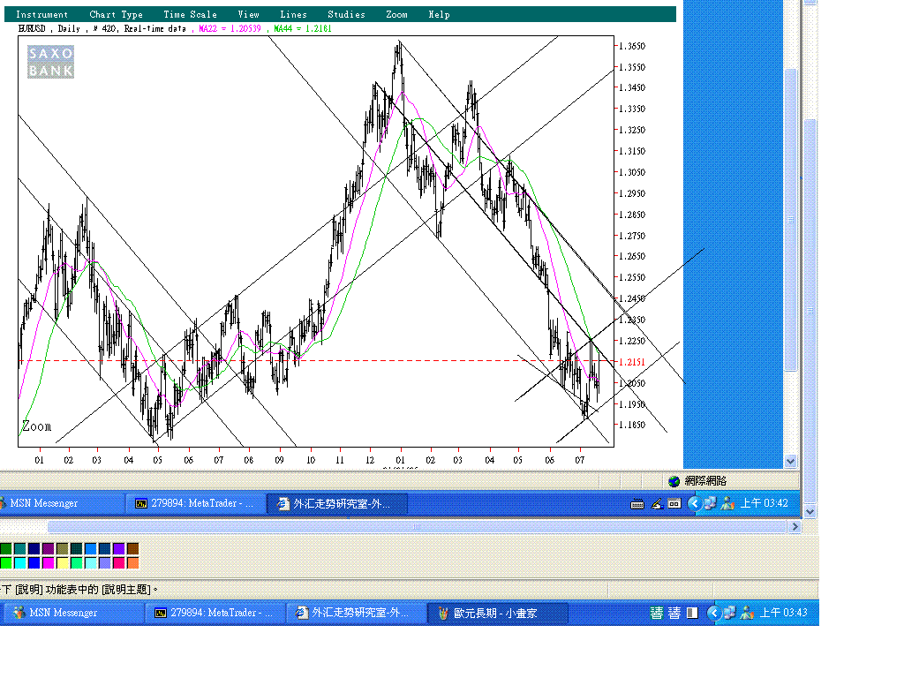Viewport: 904px width, 678px height.
Task: Open 279894: MetaTrader button in the 03:42 taskbar
Action: (x=196, y=503)
